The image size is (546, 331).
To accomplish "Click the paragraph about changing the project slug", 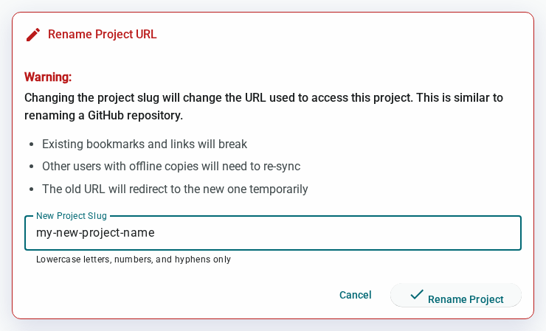I will click(x=263, y=106).
